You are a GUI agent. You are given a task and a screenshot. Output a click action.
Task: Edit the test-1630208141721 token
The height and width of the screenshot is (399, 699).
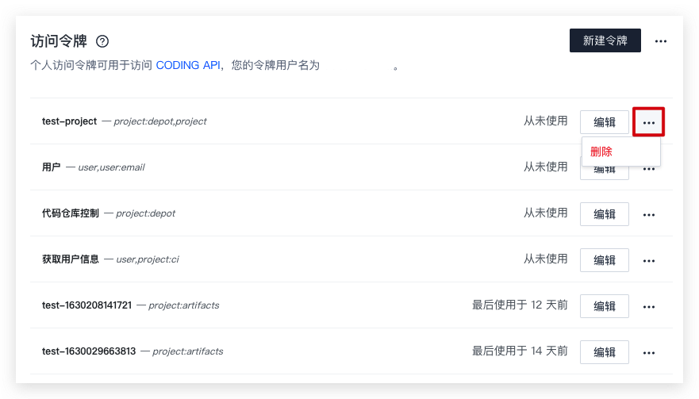[x=604, y=306]
